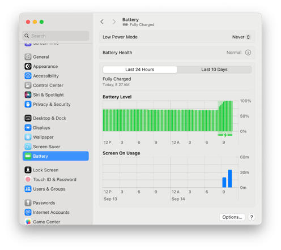281x250 pixels.
Task: Click the General sidebar icon
Action: click(28, 57)
